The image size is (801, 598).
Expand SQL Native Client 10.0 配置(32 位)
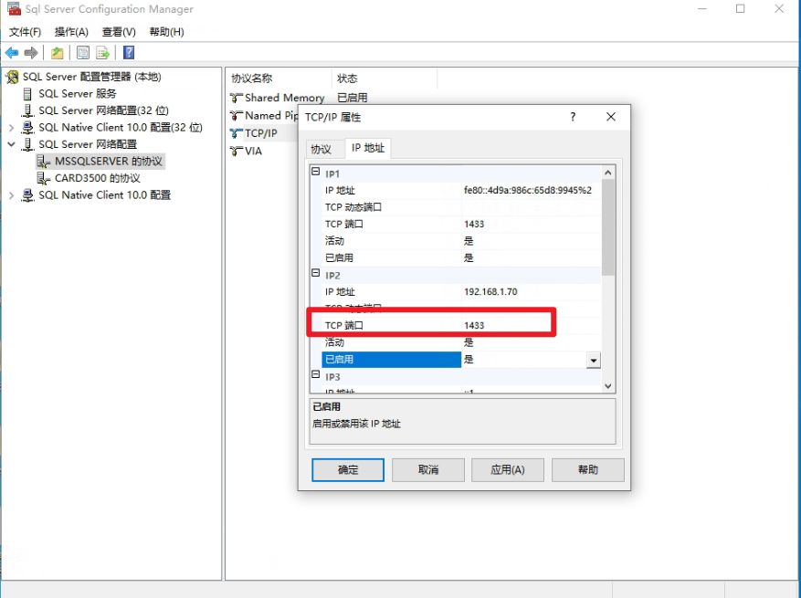pos(11,127)
